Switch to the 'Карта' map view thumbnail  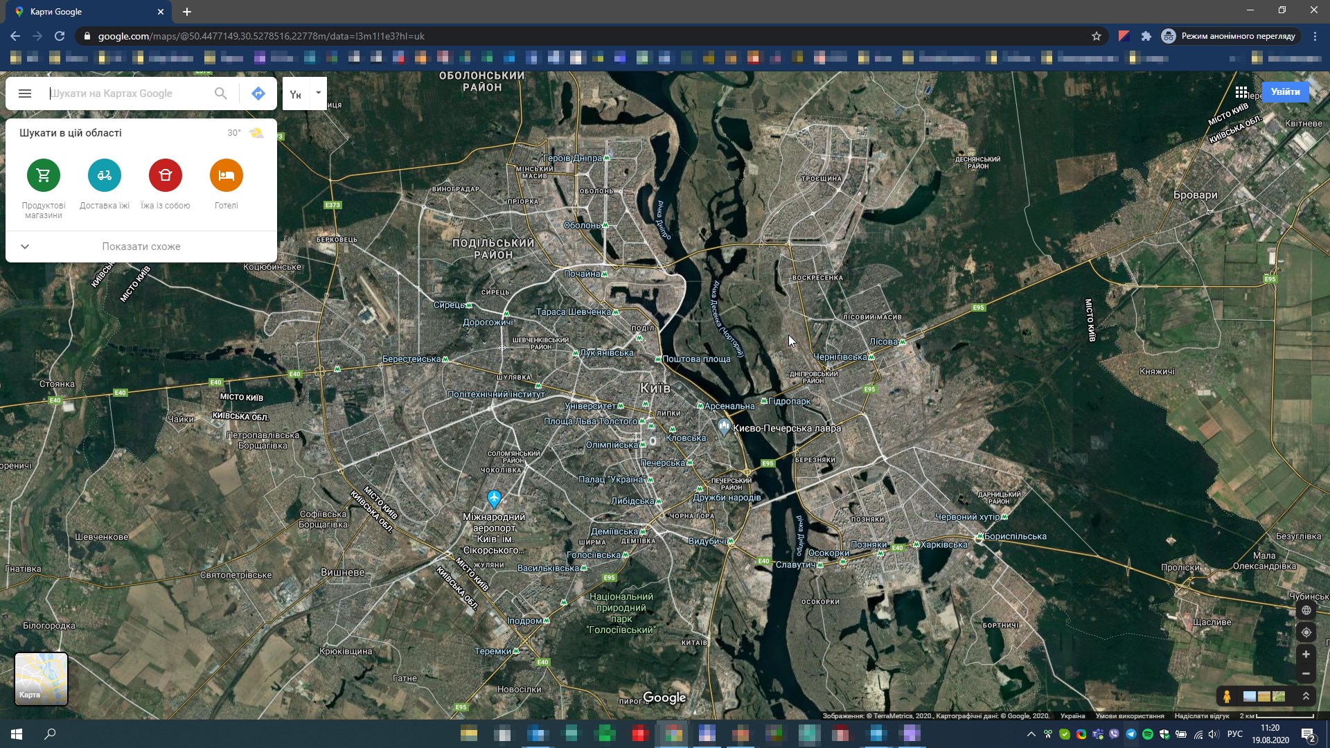point(42,679)
